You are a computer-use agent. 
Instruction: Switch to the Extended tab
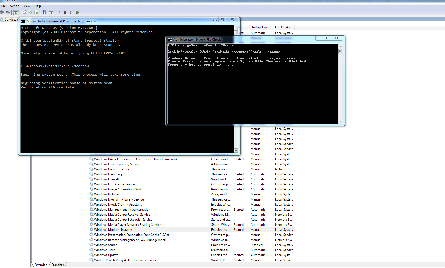[x=41, y=265]
